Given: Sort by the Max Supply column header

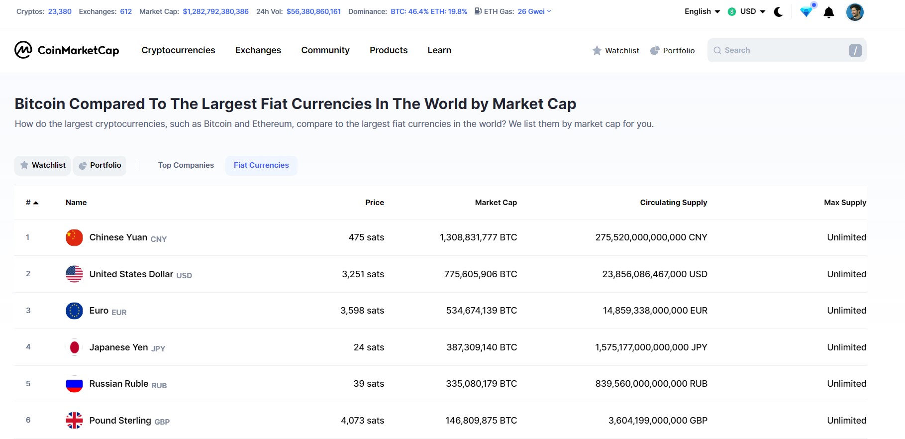Looking at the screenshot, I should point(845,203).
